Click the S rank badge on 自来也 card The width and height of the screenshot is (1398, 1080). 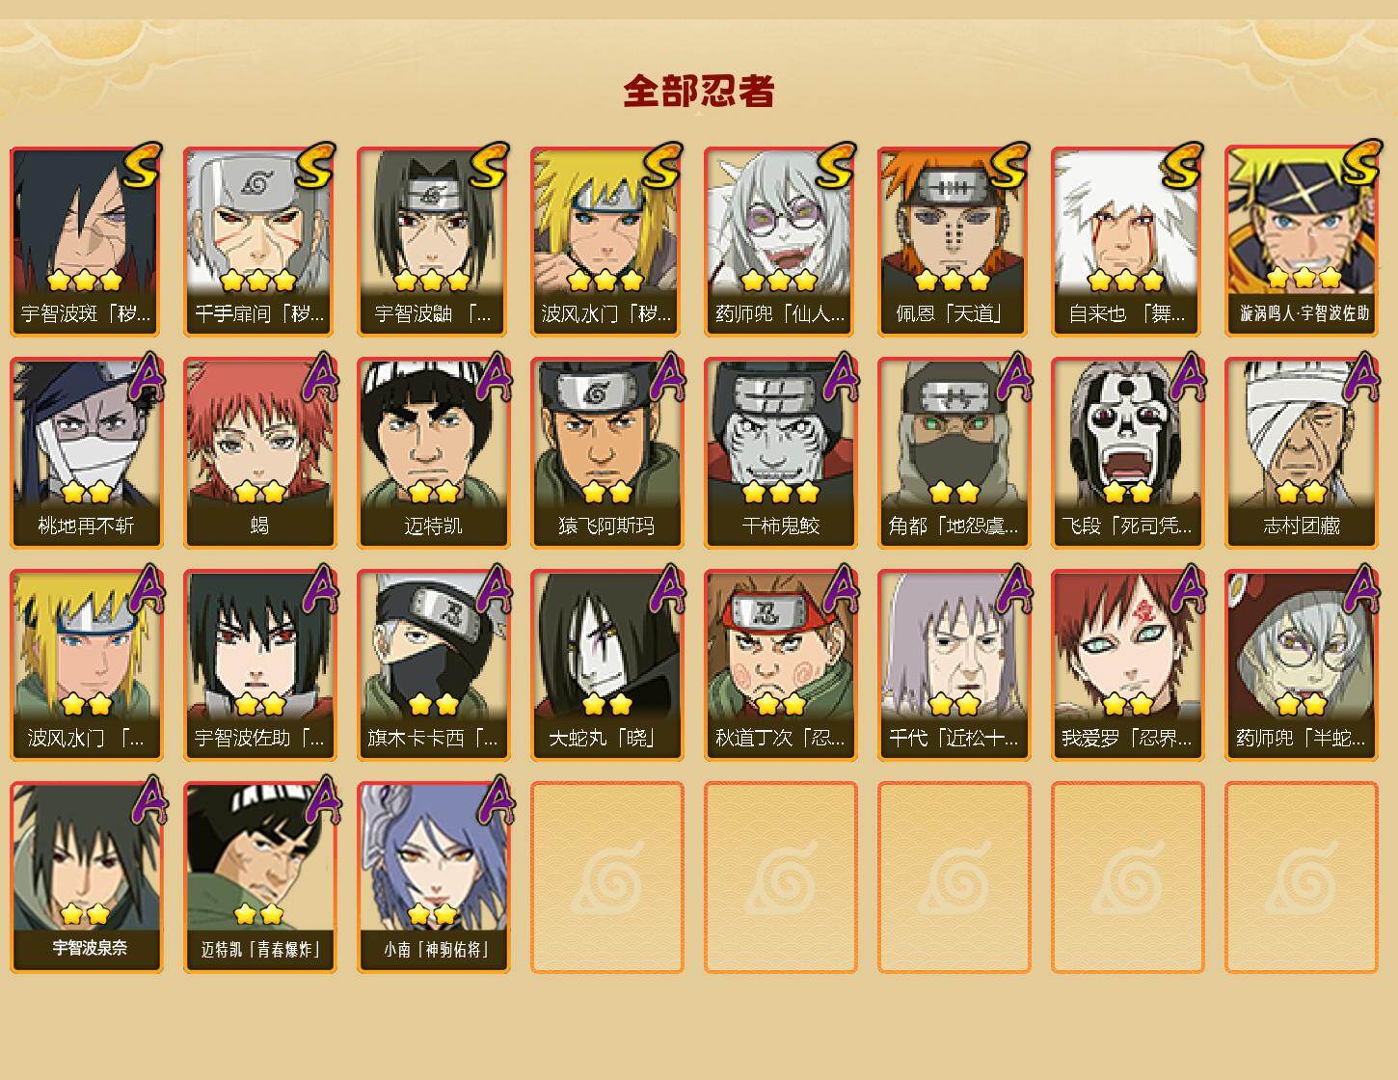tap(1182, 166)
